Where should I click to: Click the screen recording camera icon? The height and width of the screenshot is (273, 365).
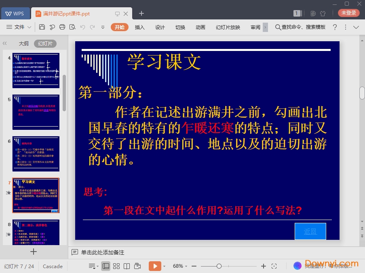137,266
